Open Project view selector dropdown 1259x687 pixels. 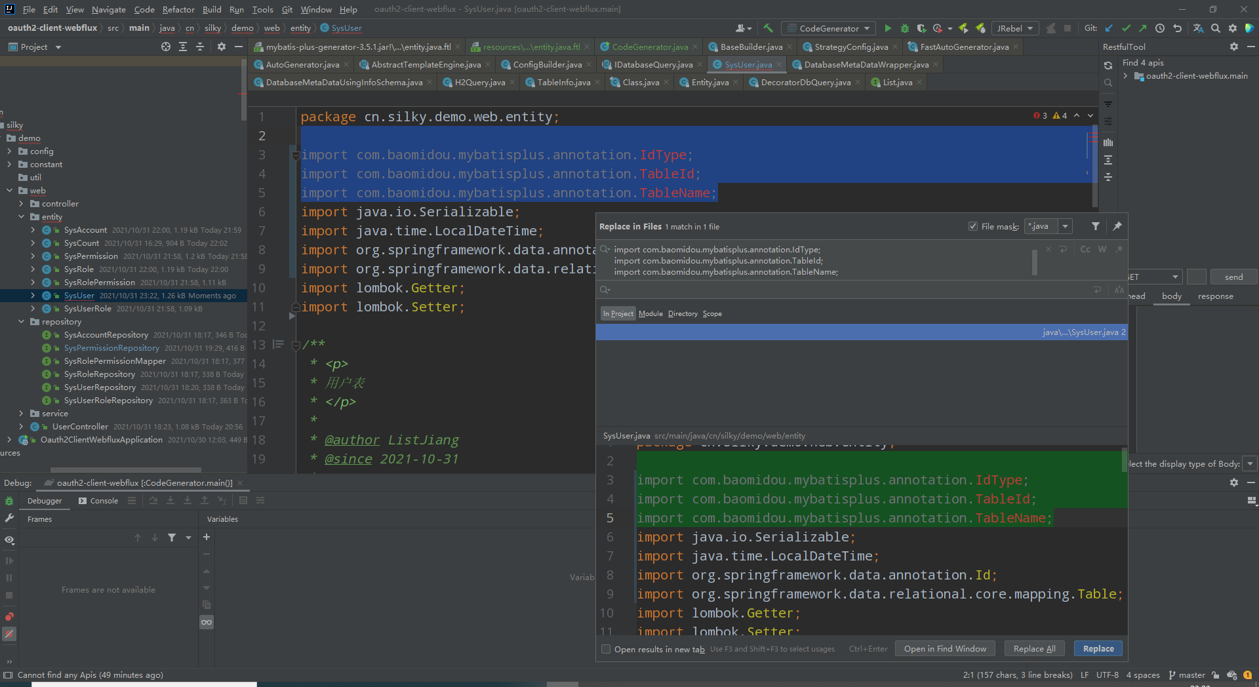click(x=58, y=47)
